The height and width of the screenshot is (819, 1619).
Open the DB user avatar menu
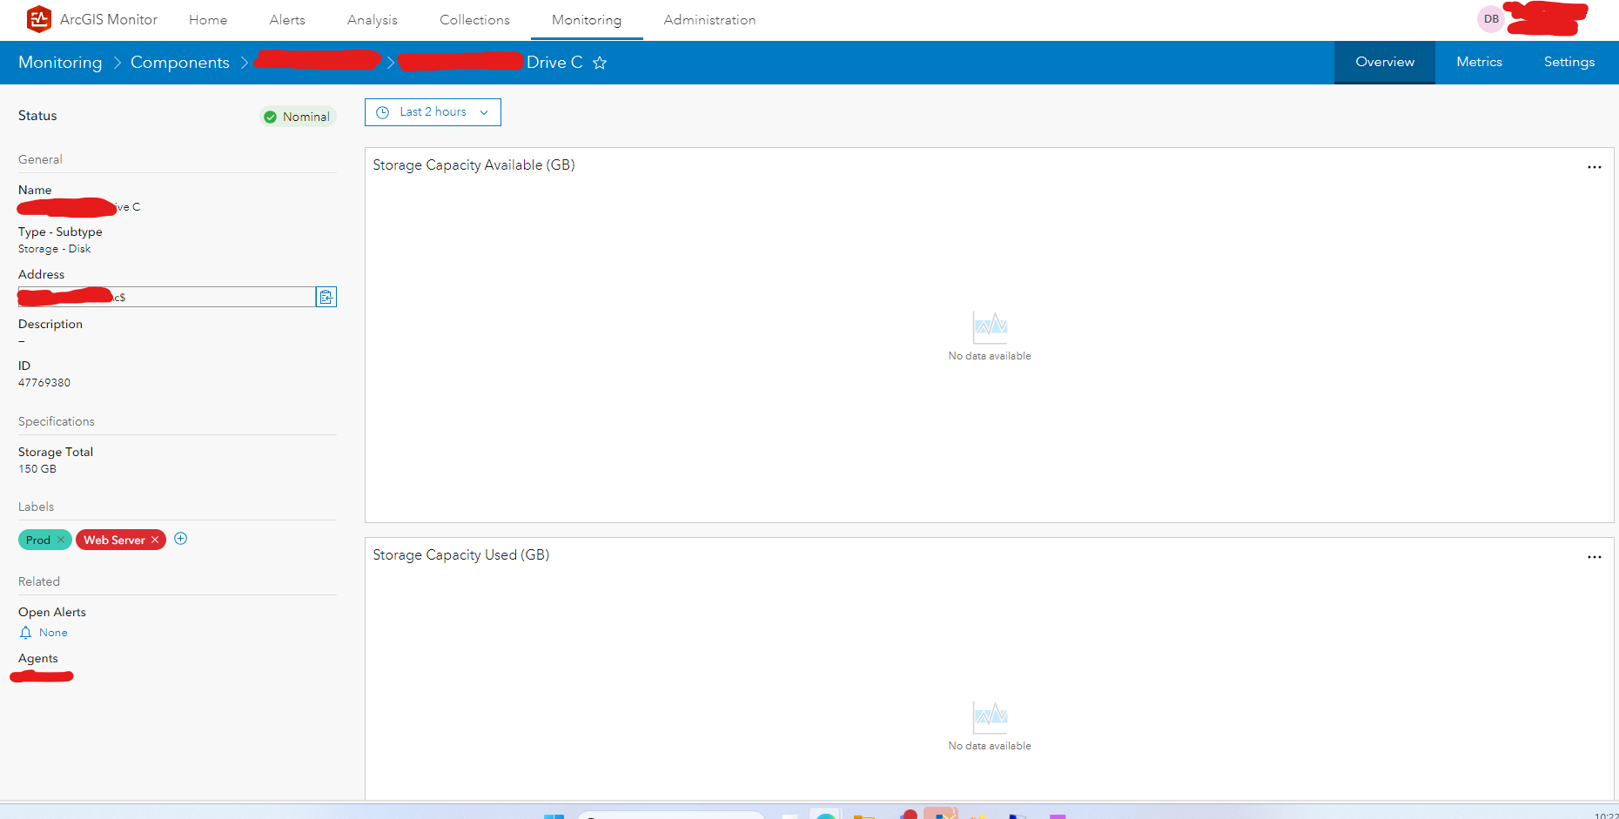coord(1491,19)
